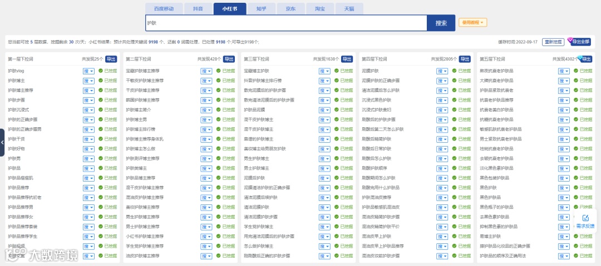Click the 重新挖掘 button
The image size is (601, 266).
pyautogui.click(x=553, y=42)
